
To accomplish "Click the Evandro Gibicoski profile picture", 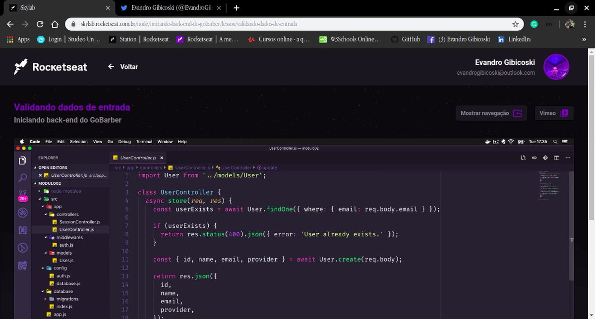I will [x=556, y=67].
